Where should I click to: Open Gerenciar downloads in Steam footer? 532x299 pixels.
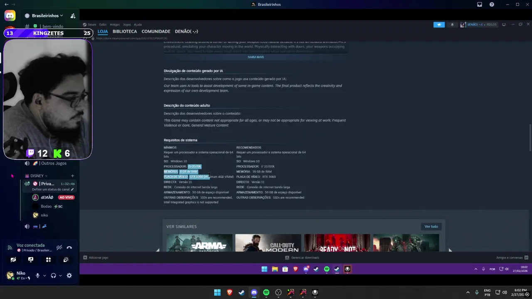302,257
